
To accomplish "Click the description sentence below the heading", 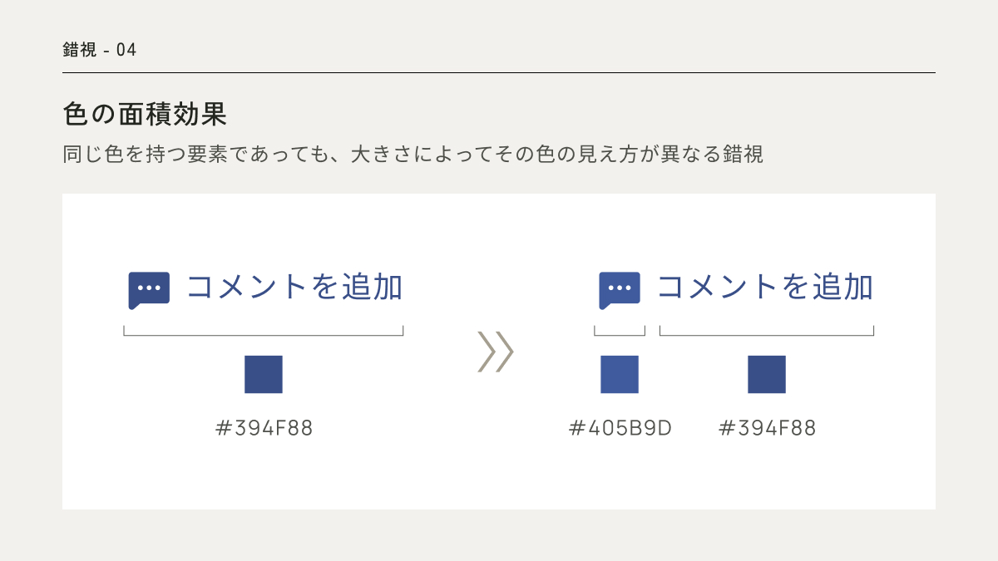I will [413, 155].
